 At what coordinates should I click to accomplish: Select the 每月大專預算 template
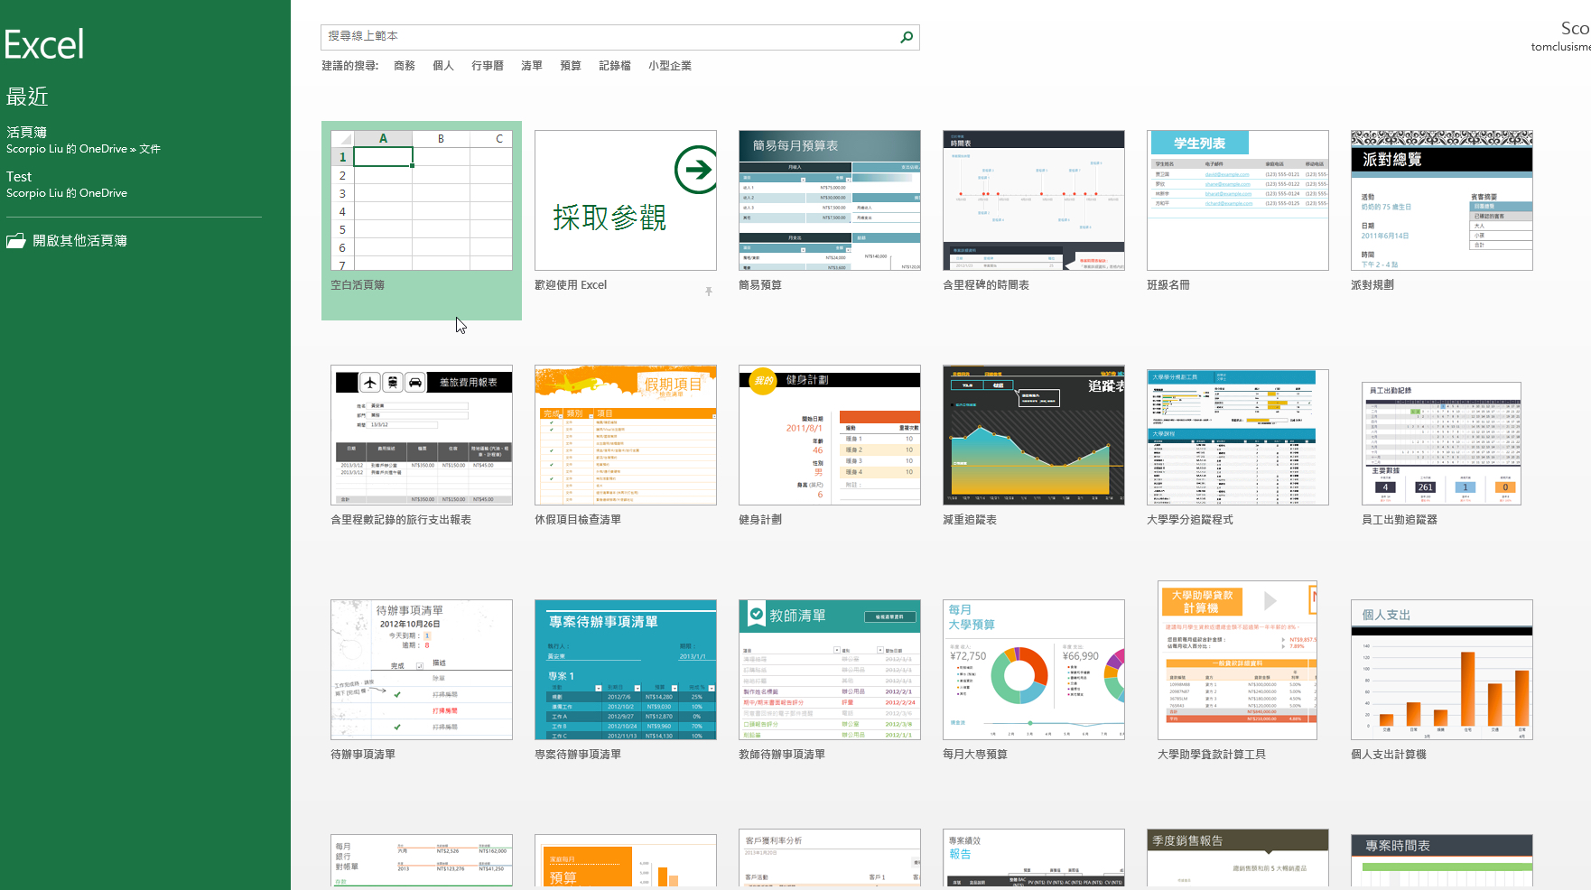coord(1034,670)
